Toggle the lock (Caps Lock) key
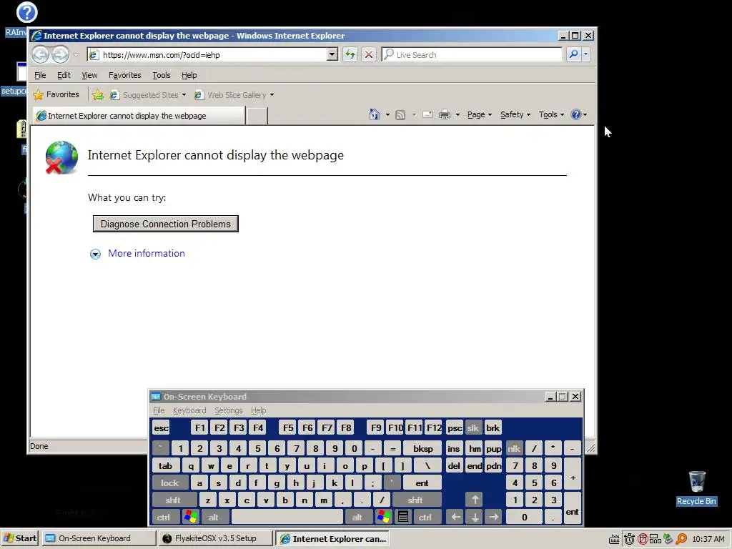 170,483
